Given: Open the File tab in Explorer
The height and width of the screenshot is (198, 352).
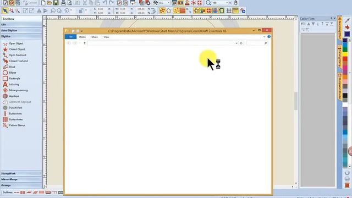Looking at the screenshot, I should [70, 37].
